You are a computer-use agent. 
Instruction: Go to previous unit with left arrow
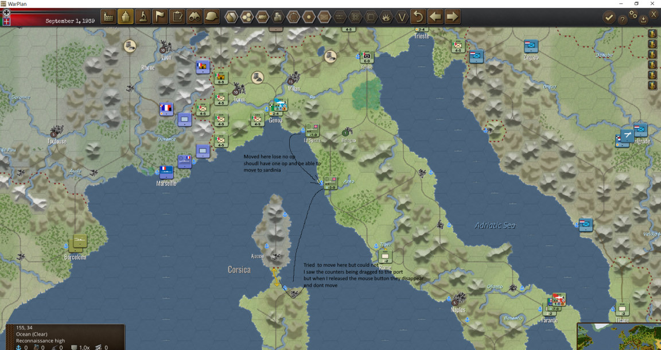436,17
